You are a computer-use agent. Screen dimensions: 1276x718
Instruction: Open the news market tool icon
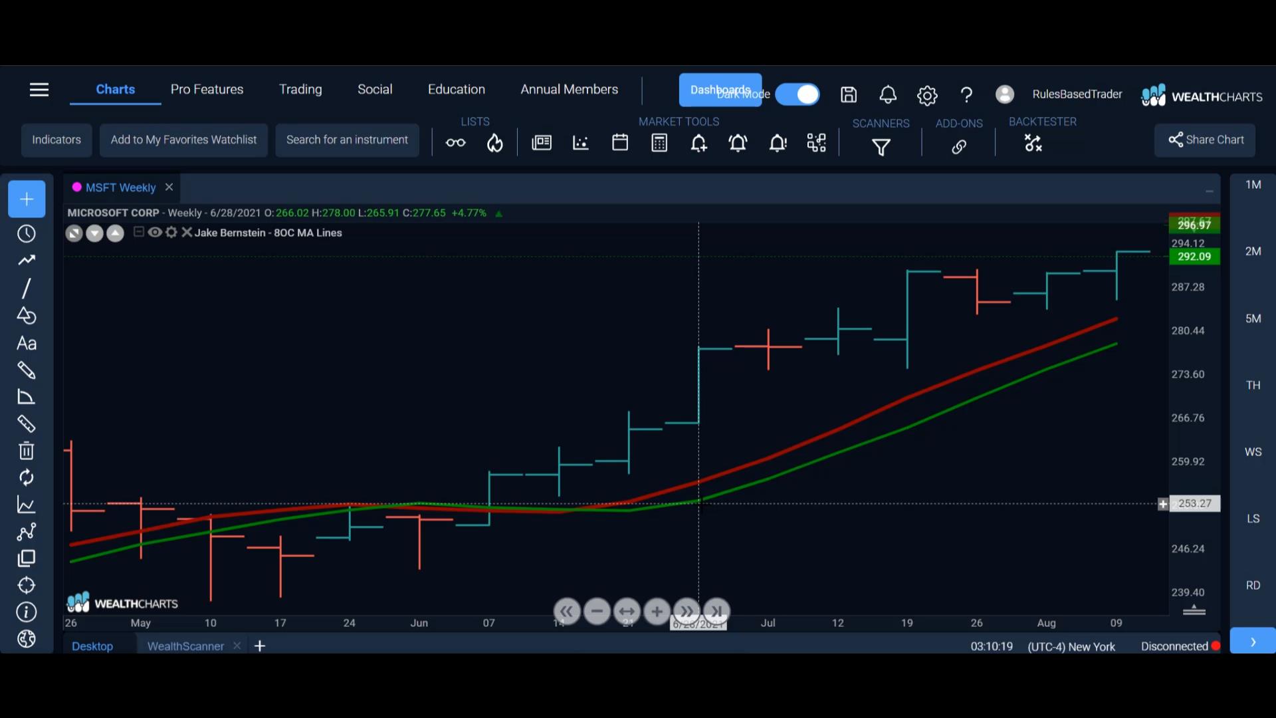click(542, 142)
